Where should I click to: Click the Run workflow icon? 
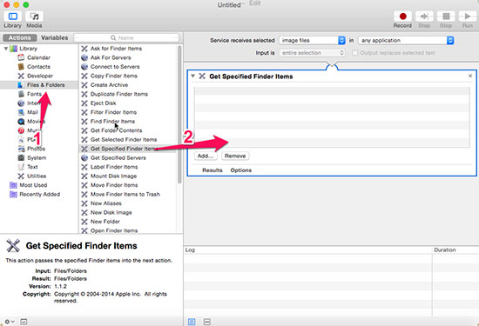click(x=467, y=17)
